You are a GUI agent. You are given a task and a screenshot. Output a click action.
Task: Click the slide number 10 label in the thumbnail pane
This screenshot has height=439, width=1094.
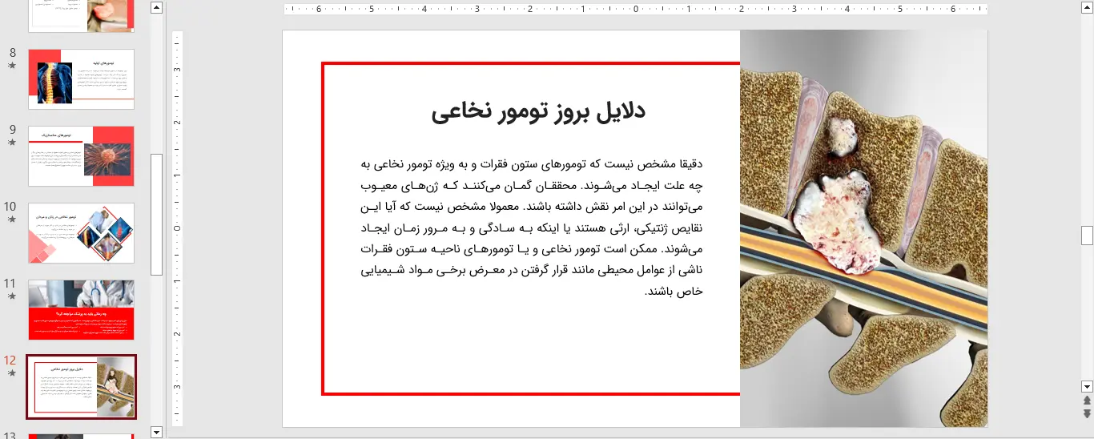10,207
